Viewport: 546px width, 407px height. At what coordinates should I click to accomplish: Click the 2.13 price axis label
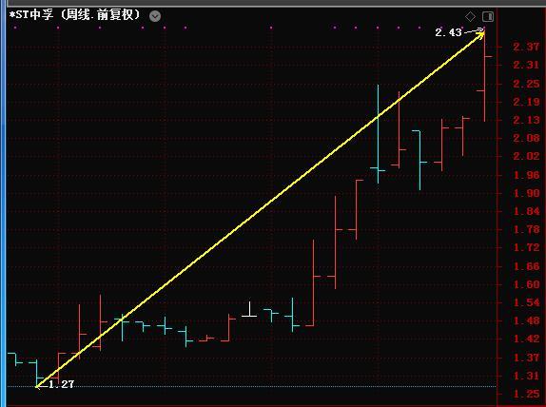click(526, 120)
